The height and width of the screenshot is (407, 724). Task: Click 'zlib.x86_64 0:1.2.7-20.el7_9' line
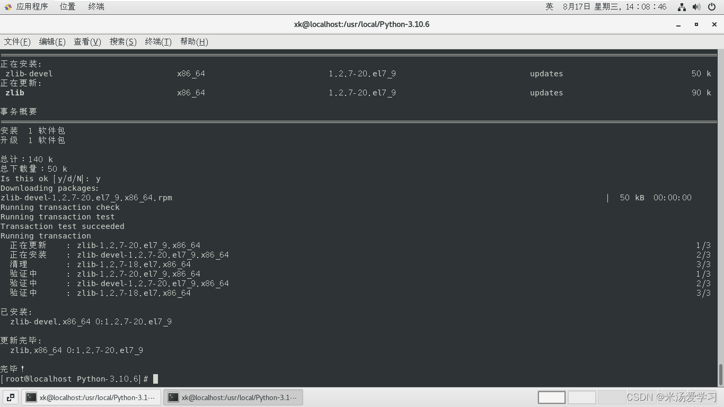click(x=76, y=350)
